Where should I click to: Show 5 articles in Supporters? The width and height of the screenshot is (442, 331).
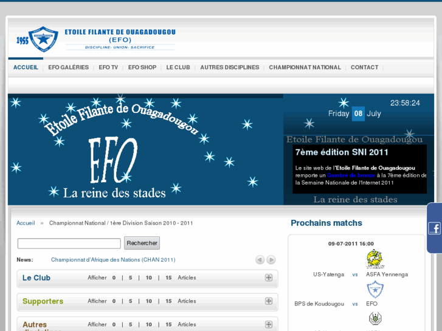click(131, 301)
